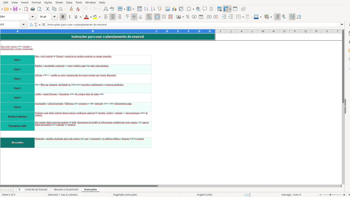This screenshot has width=350, height=197.
Task: Toggle Print Preview
Action: pos(39,9)
